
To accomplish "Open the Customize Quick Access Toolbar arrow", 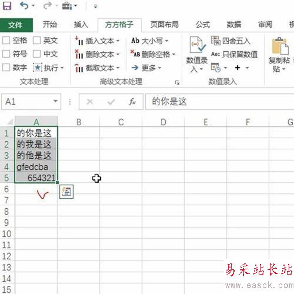I will tap(95, 6).
